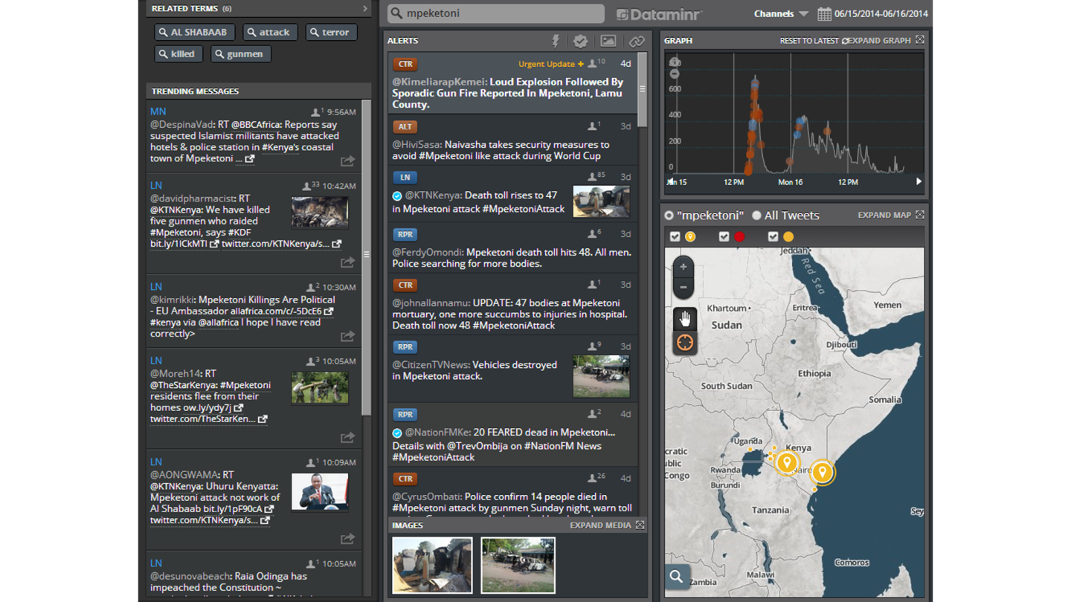
Task: Share the AONGWAMA trending message
Action: click(347, 538)
